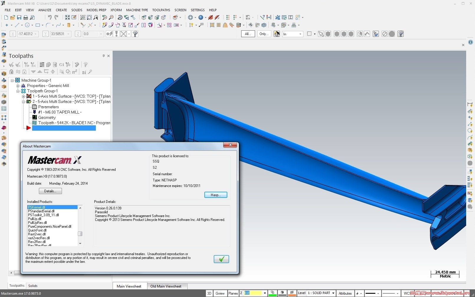Click the Create Cylinder primitive icon
The width and height of the screenshot is (475, 297).
coord(69,25)
